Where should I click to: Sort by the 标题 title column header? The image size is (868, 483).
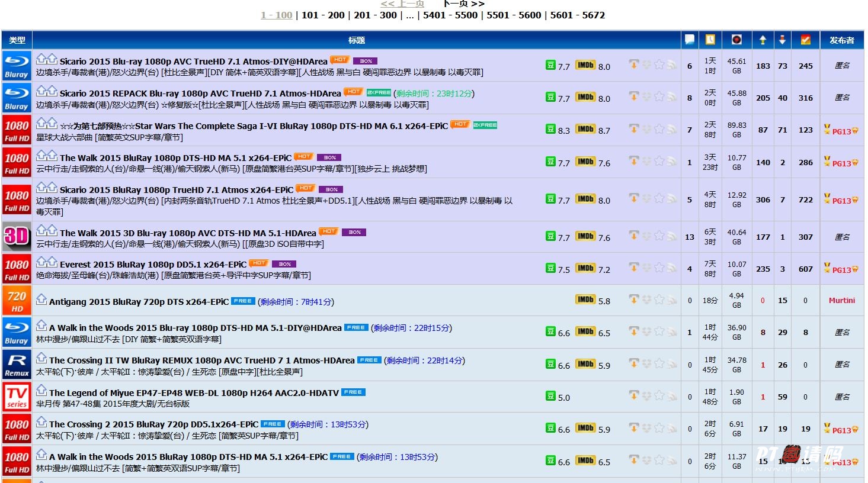[356, 40]
